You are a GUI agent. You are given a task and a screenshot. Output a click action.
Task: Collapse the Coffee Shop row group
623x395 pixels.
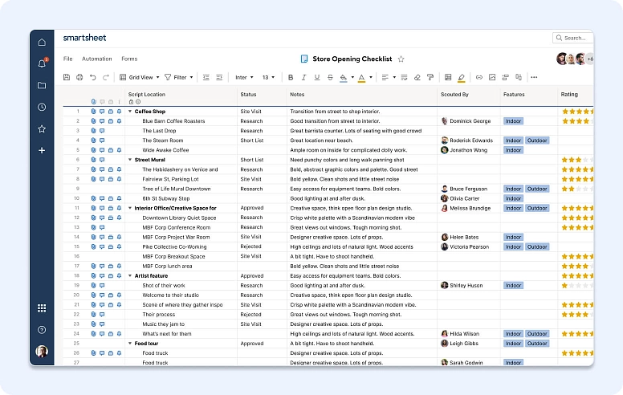tap(130, 112)
